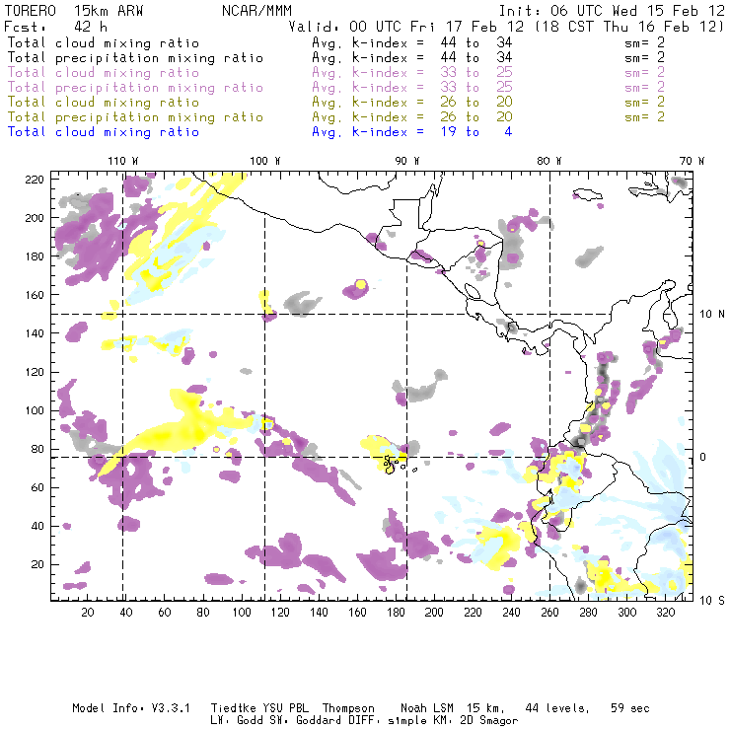
Task: Click the "44 levels" text
Action: (557, 708)
